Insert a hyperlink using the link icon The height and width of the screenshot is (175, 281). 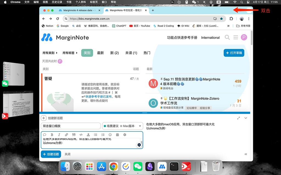tap(66, 135)
